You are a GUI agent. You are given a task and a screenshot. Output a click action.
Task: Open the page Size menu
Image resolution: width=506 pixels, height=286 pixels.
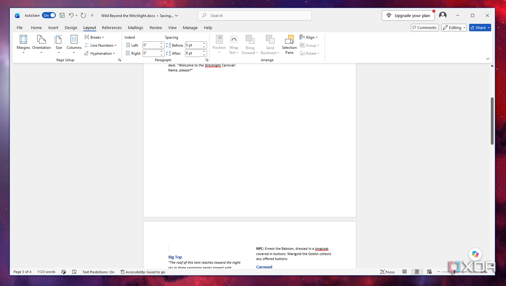click(59, 44)
